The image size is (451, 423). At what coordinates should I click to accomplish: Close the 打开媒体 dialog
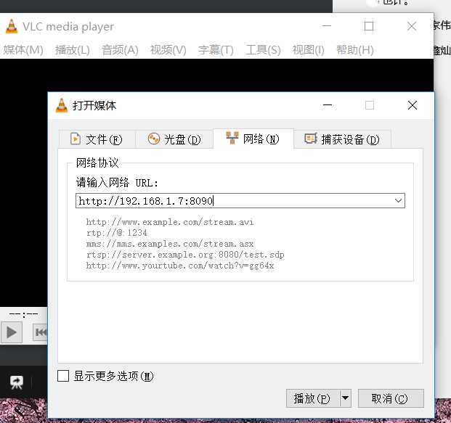(x=413, y=105)
